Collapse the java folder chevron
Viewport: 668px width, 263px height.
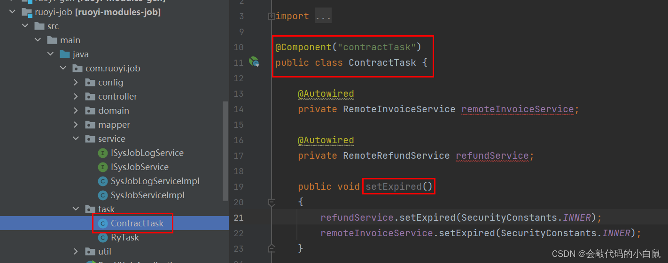[51, 54]
